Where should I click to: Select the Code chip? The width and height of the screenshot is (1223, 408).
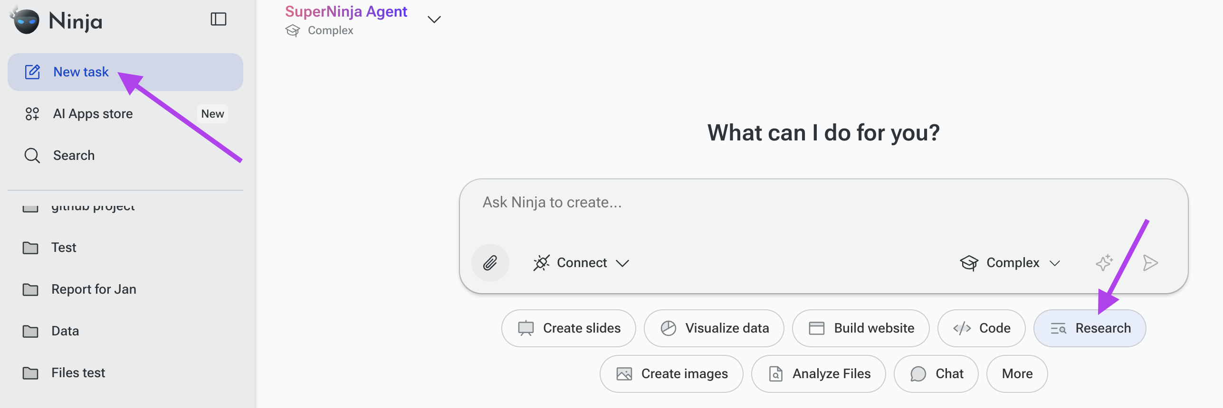981,328
